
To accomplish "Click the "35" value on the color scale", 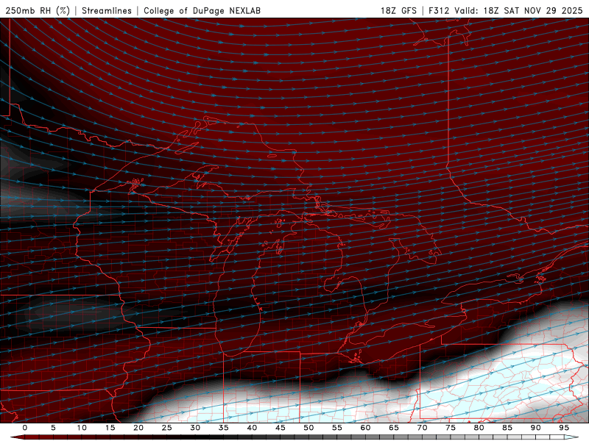I will (x=224, y=428).
